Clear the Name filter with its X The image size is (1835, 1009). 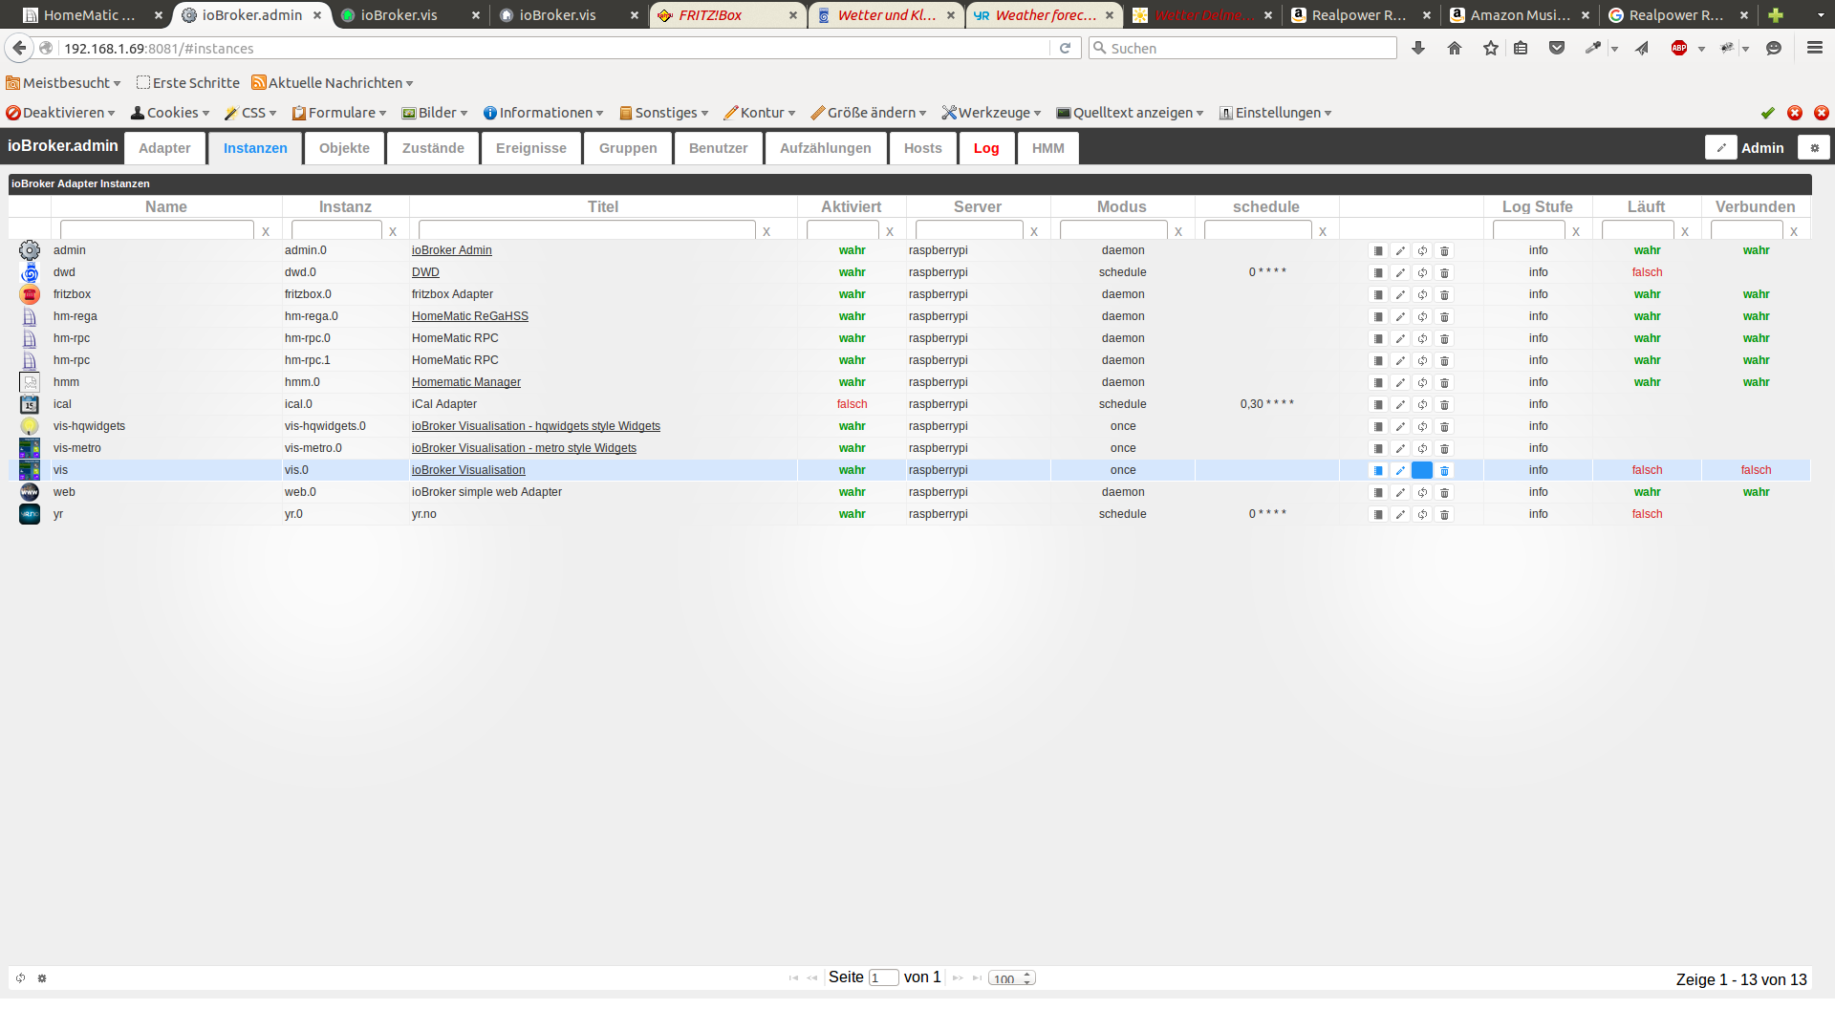tap(266, 231)
